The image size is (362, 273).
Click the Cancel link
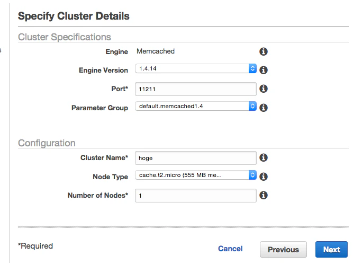click(230, 249)
